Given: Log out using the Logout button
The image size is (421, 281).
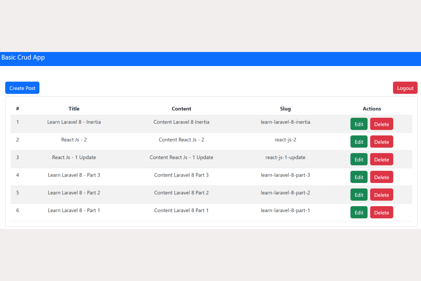Looking at the screenshot, I should pyautogui.click(x=405, y=88).
